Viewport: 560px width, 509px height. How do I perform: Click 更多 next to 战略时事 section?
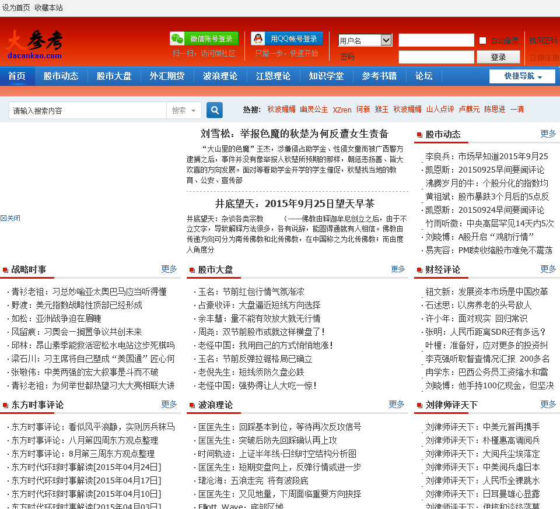click(x=169, y=269)
